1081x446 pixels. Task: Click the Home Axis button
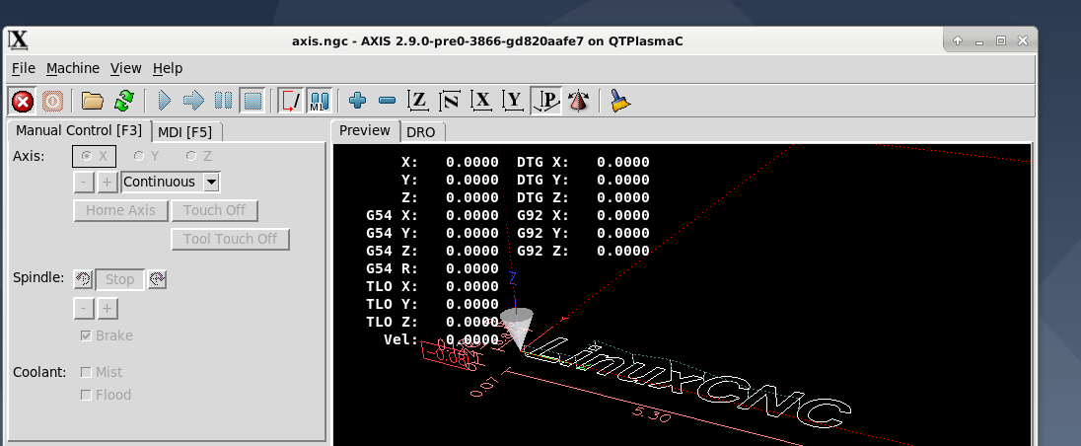click(x=120, y=210)
